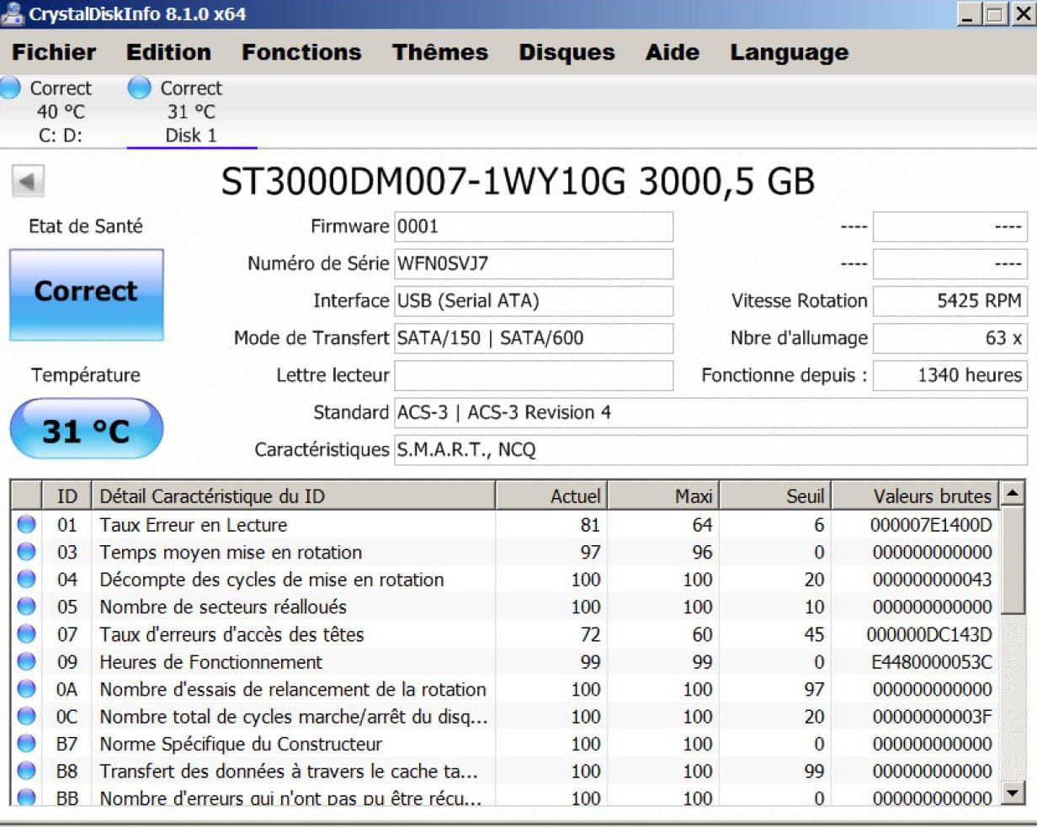Click the status orb of row 0A
This screenshot has width=1037, height=827.
point(27,689)
